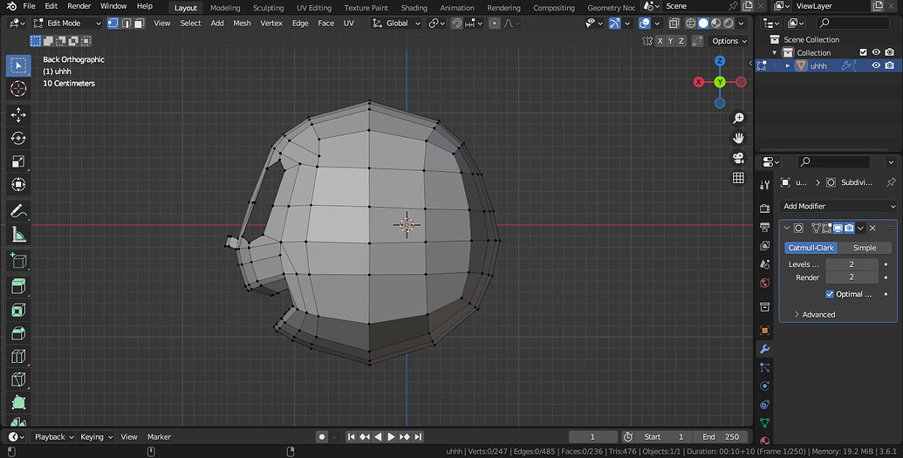
Task: Select the Loop Cut tool
Action: click(x=18, y=356)
